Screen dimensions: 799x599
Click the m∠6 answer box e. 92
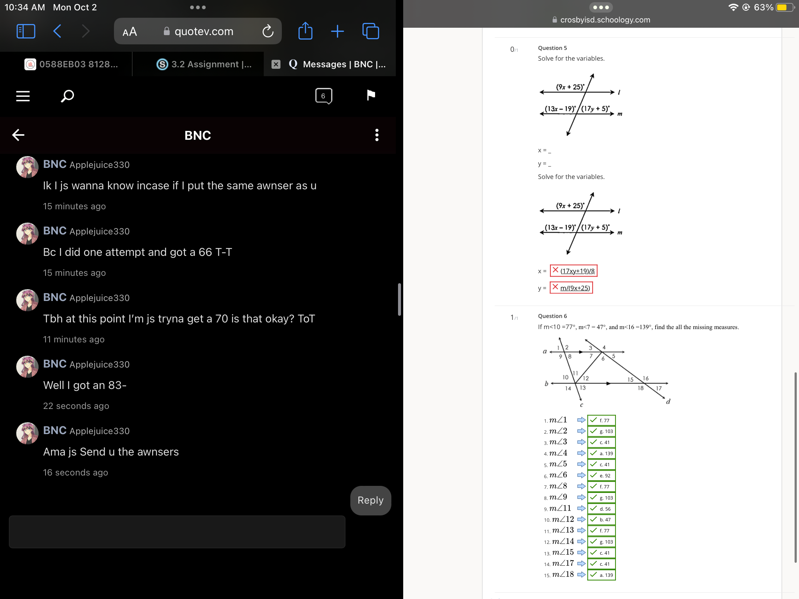point(601,476)
